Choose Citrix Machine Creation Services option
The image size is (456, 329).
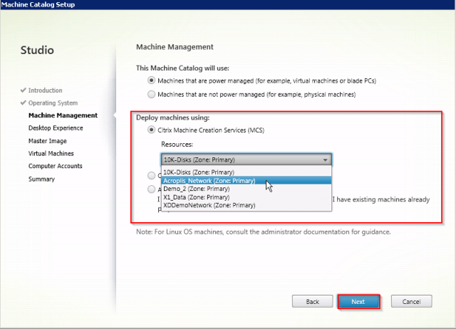(150, 130)
